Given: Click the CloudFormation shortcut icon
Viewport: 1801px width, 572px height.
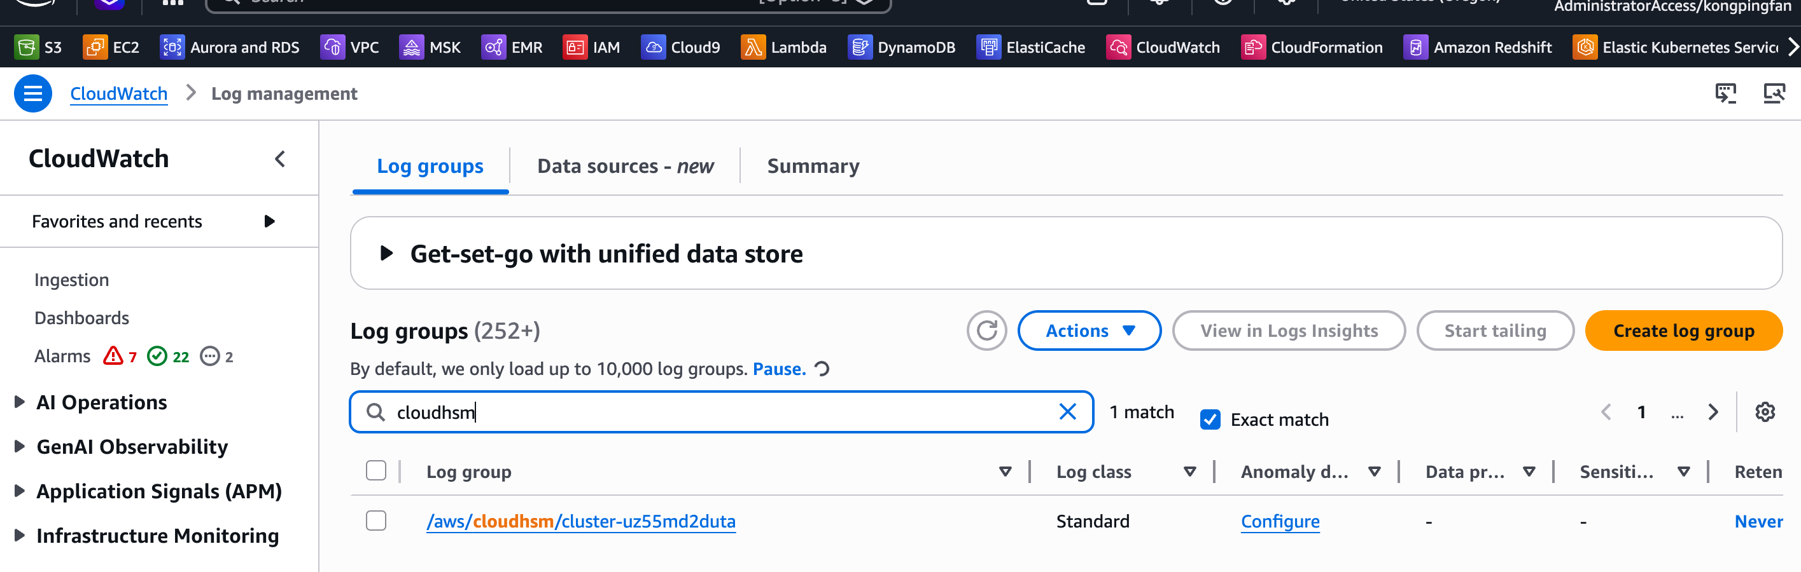Looking at the screenshot, I should click(1252, 48).
